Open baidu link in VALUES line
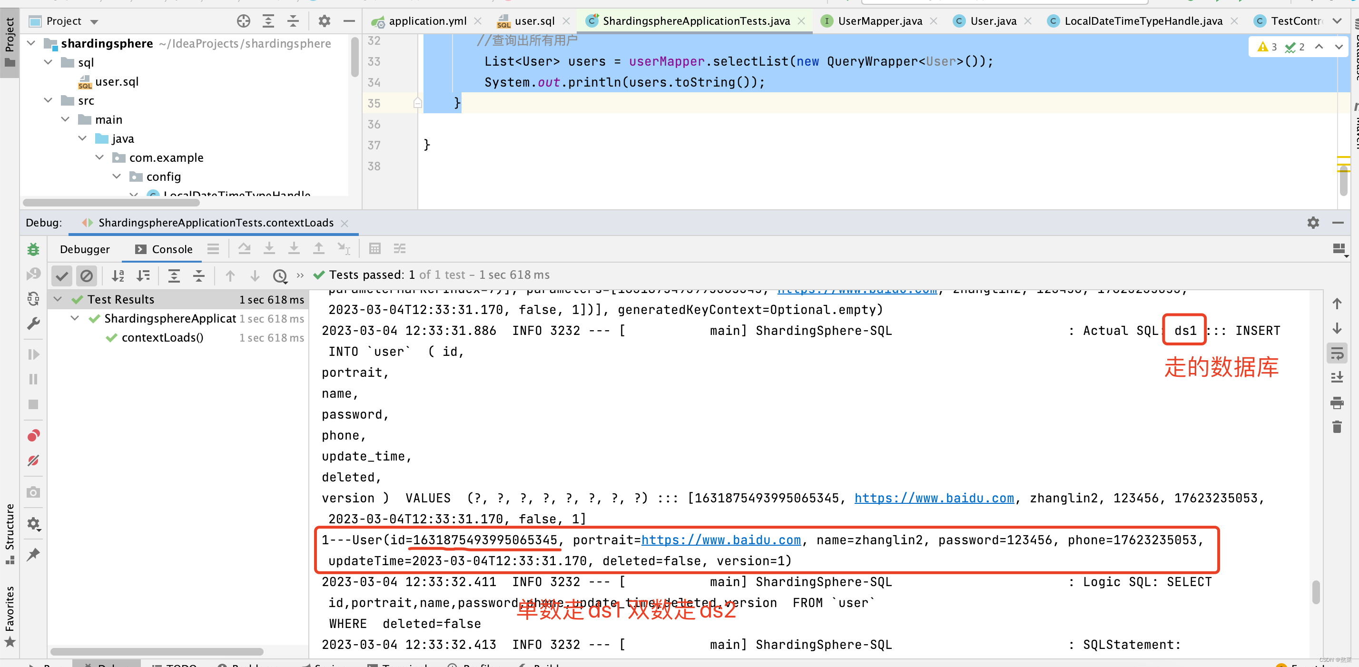1359x667 pixels. (934, 498)
